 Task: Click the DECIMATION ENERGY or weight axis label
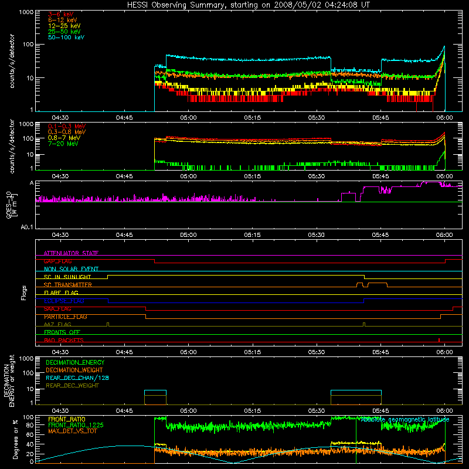(x=9, y=380)
